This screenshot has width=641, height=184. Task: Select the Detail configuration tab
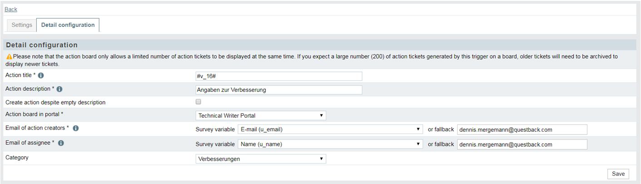click(68, 25)
